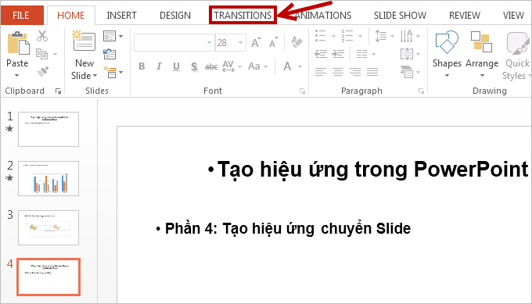This screenshot has height=304, width=532.
Task: Switch to the SLIDE SHOW tab
Action: click(x=400, y=16)
